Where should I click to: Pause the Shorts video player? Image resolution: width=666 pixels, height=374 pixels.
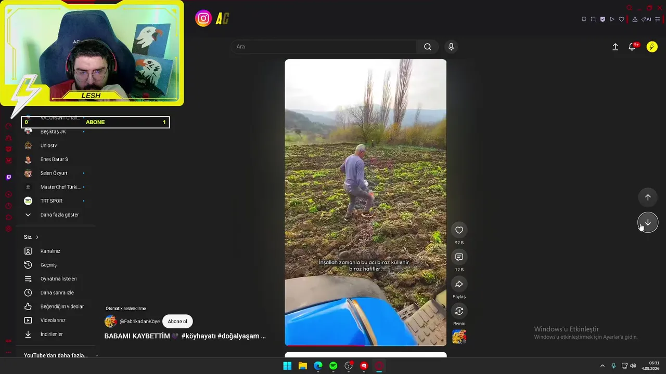pyautogui.click(x=365, y=202)
